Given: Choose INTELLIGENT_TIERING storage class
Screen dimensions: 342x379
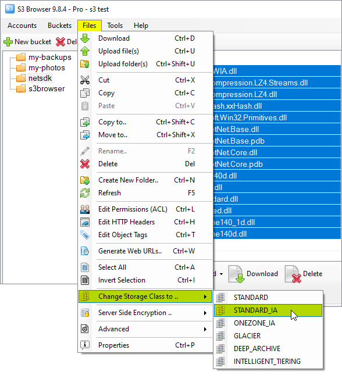Looking at the screenshot, I should coord(268,362).
